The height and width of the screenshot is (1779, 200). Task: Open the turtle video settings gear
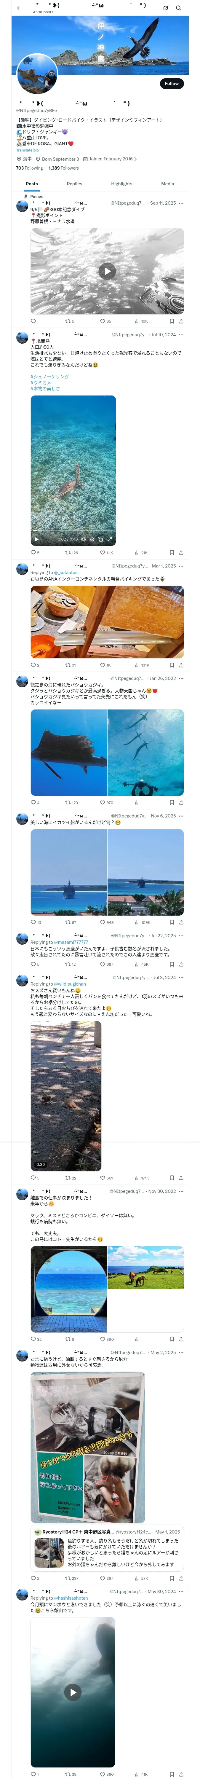click(x=92, y=539)
